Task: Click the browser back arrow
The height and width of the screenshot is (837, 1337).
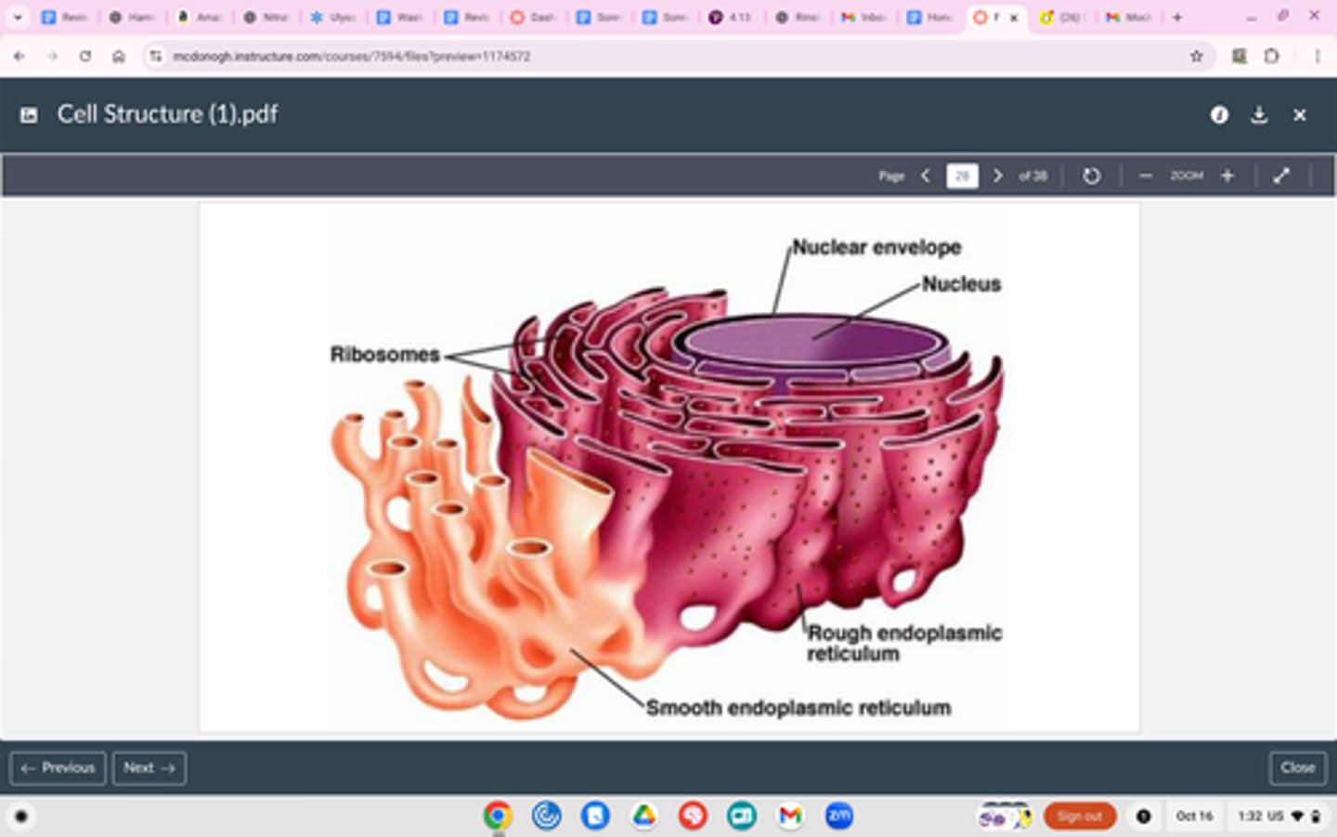Action: click(x=19, y=57)
